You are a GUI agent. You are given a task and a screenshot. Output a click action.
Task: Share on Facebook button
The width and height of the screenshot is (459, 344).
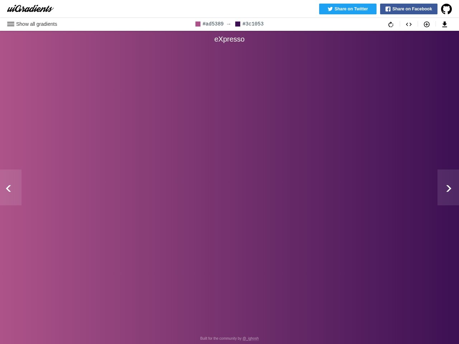[x=409, y=9]
